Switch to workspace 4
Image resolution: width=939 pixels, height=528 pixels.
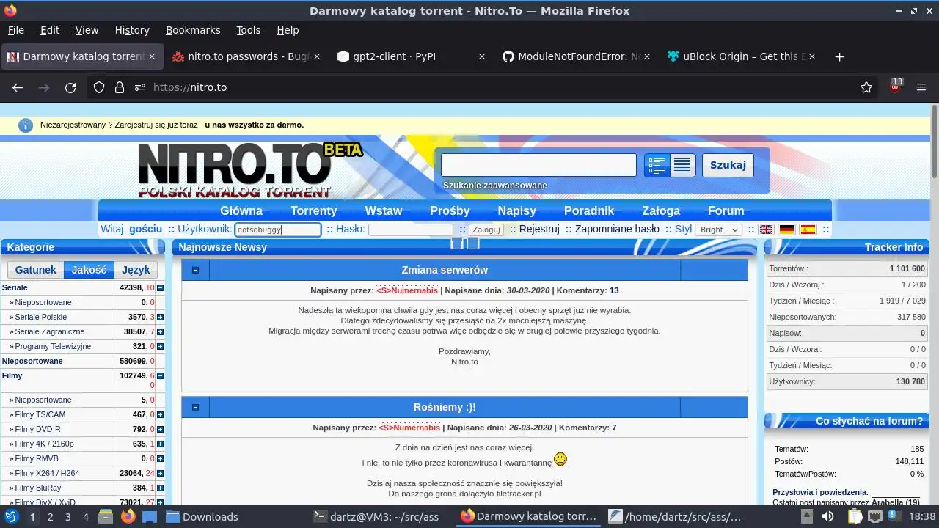coord(86,516)
